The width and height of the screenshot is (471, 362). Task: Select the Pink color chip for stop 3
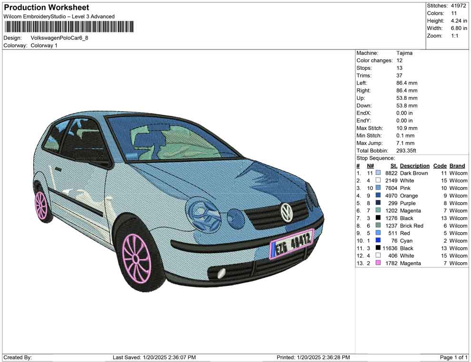pos(377,188)
